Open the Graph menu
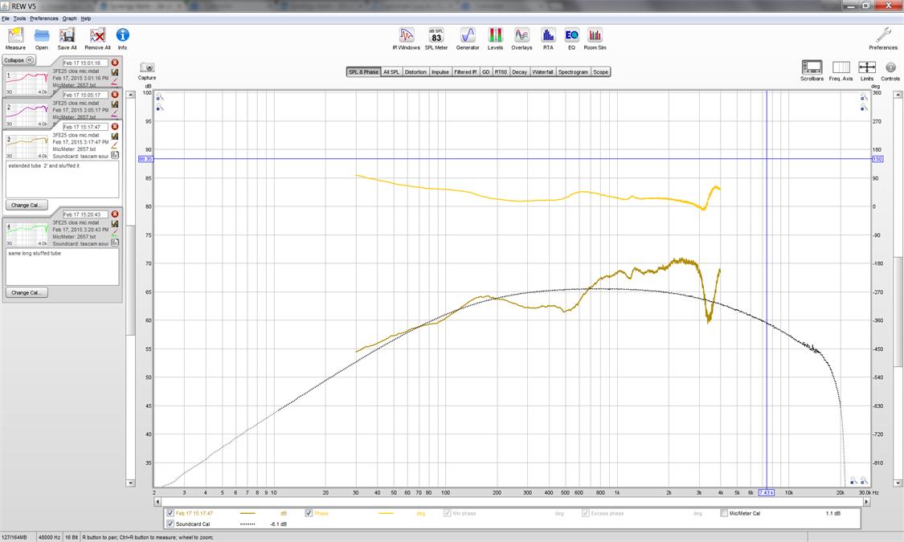Viewport: 904px width, 542px height. 69,18
